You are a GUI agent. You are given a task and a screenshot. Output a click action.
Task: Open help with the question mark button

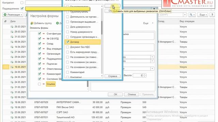[x=212, y=15]
